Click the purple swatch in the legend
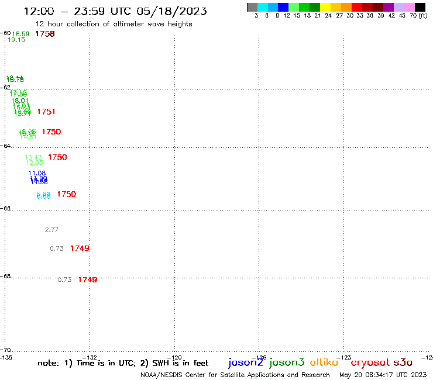 pos(389,7)
